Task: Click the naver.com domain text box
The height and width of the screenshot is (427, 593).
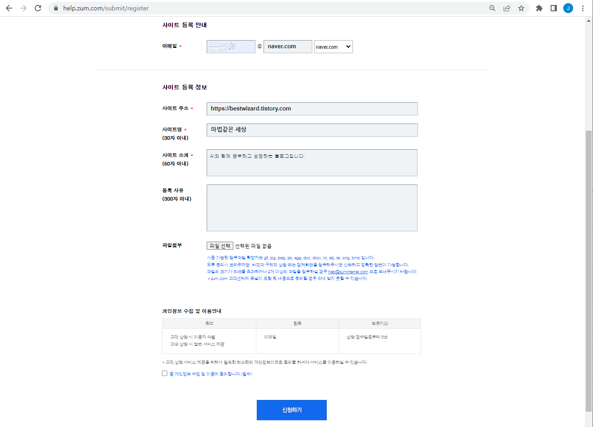Action: click(x=287, y=46)
